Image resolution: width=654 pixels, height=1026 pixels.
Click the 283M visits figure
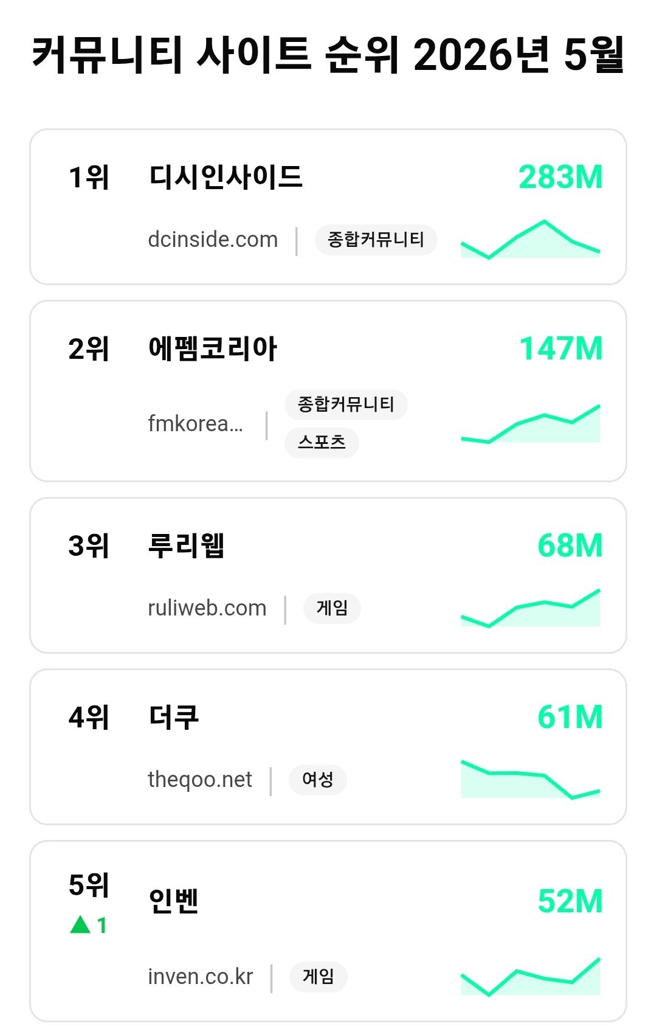point(560,178)
